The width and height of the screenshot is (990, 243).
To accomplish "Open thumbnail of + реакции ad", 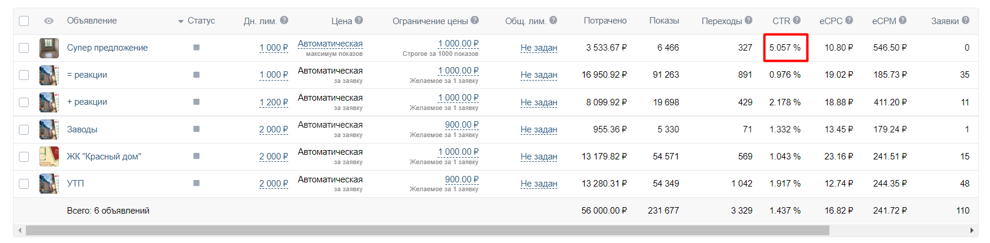I will pyautogui.click(x=49, y=102).
